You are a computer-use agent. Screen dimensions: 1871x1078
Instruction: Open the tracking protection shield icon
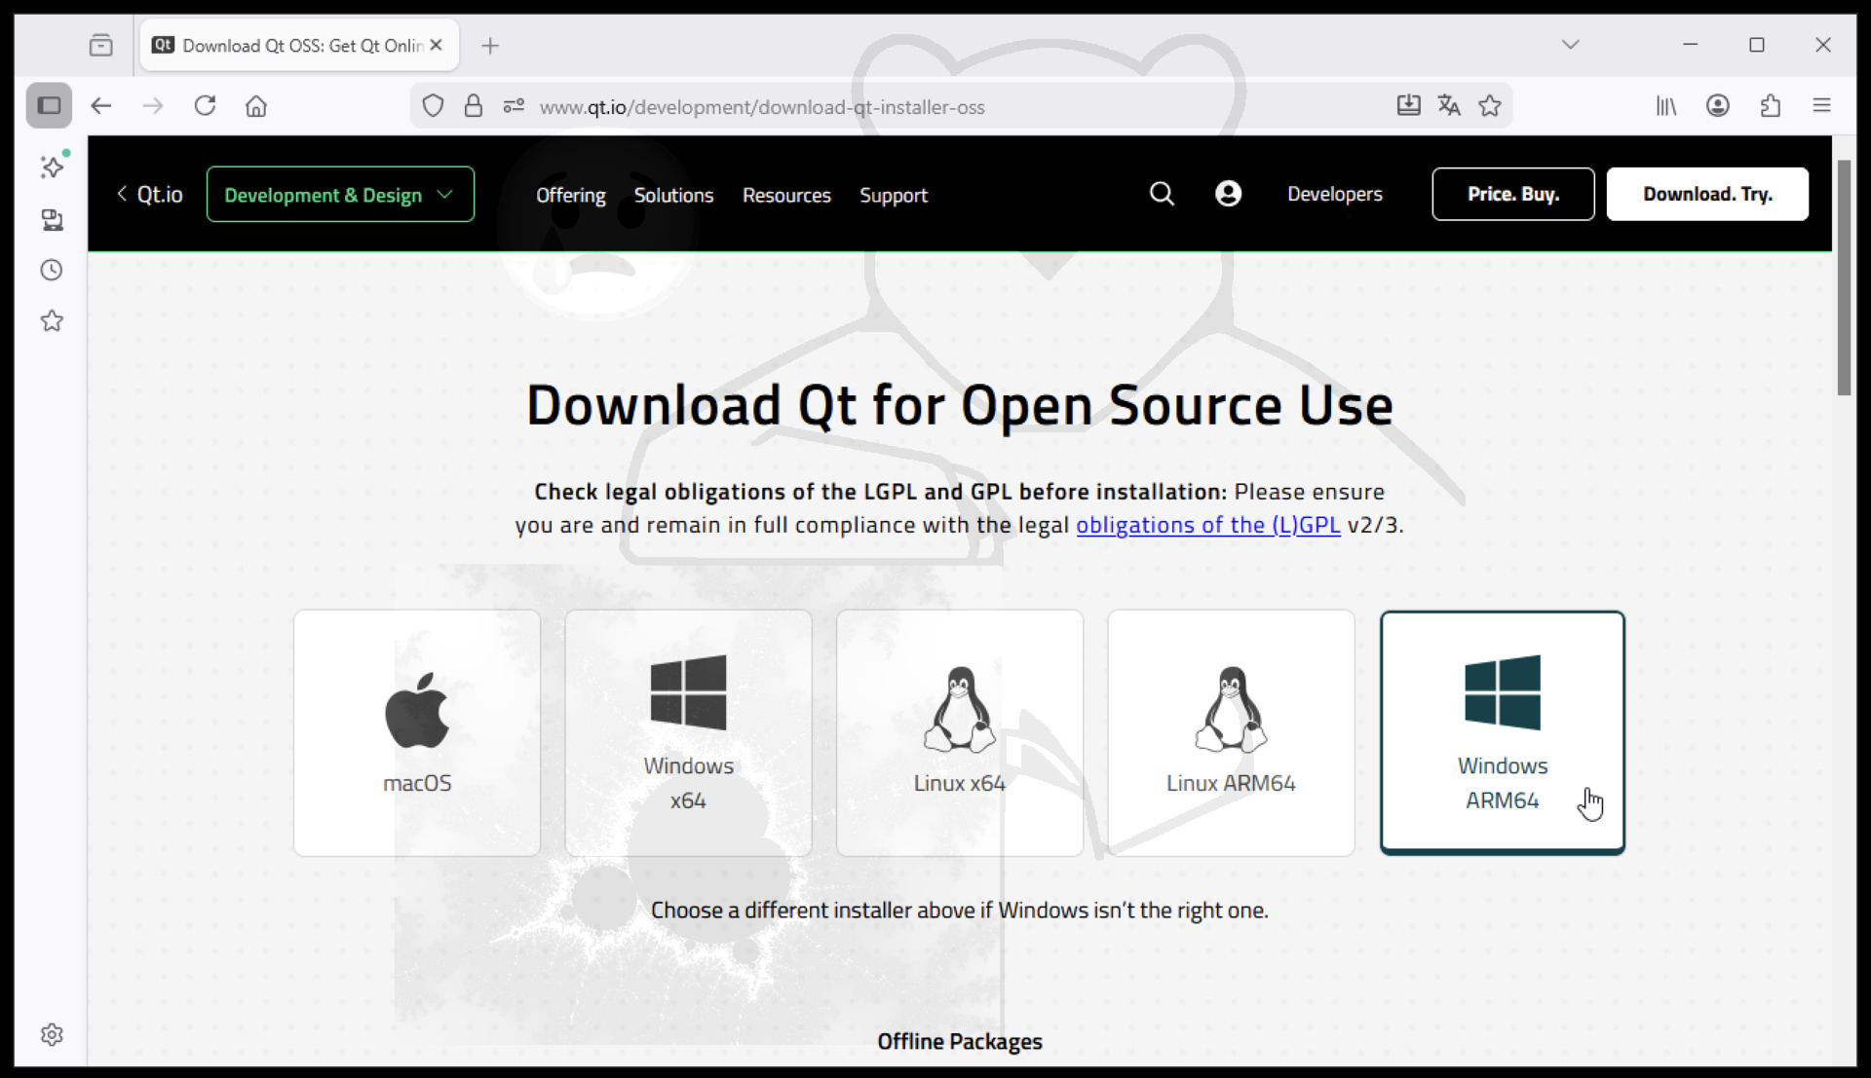pos(433,106)
